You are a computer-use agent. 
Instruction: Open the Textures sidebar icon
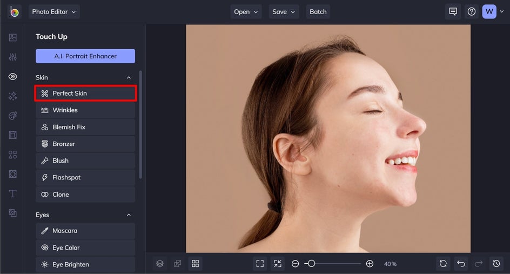click(12, 213)
